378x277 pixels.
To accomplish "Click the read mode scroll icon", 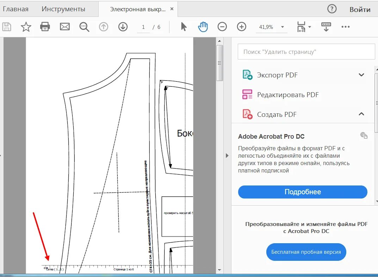I will tap(326, 27).
